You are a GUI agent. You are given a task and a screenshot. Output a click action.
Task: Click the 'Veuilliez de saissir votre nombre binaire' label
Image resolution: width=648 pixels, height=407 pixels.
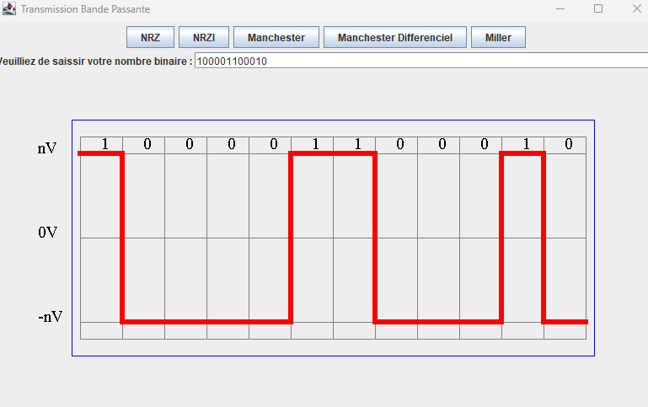[96, 62]
